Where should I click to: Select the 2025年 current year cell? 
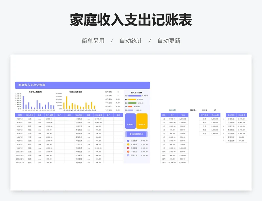point(204,110)
